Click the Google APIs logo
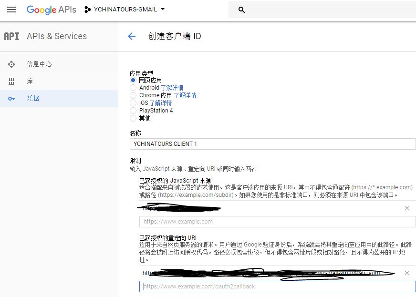This screenshot has width=416, height=297. pyautogui.click(x=51, y=10)
